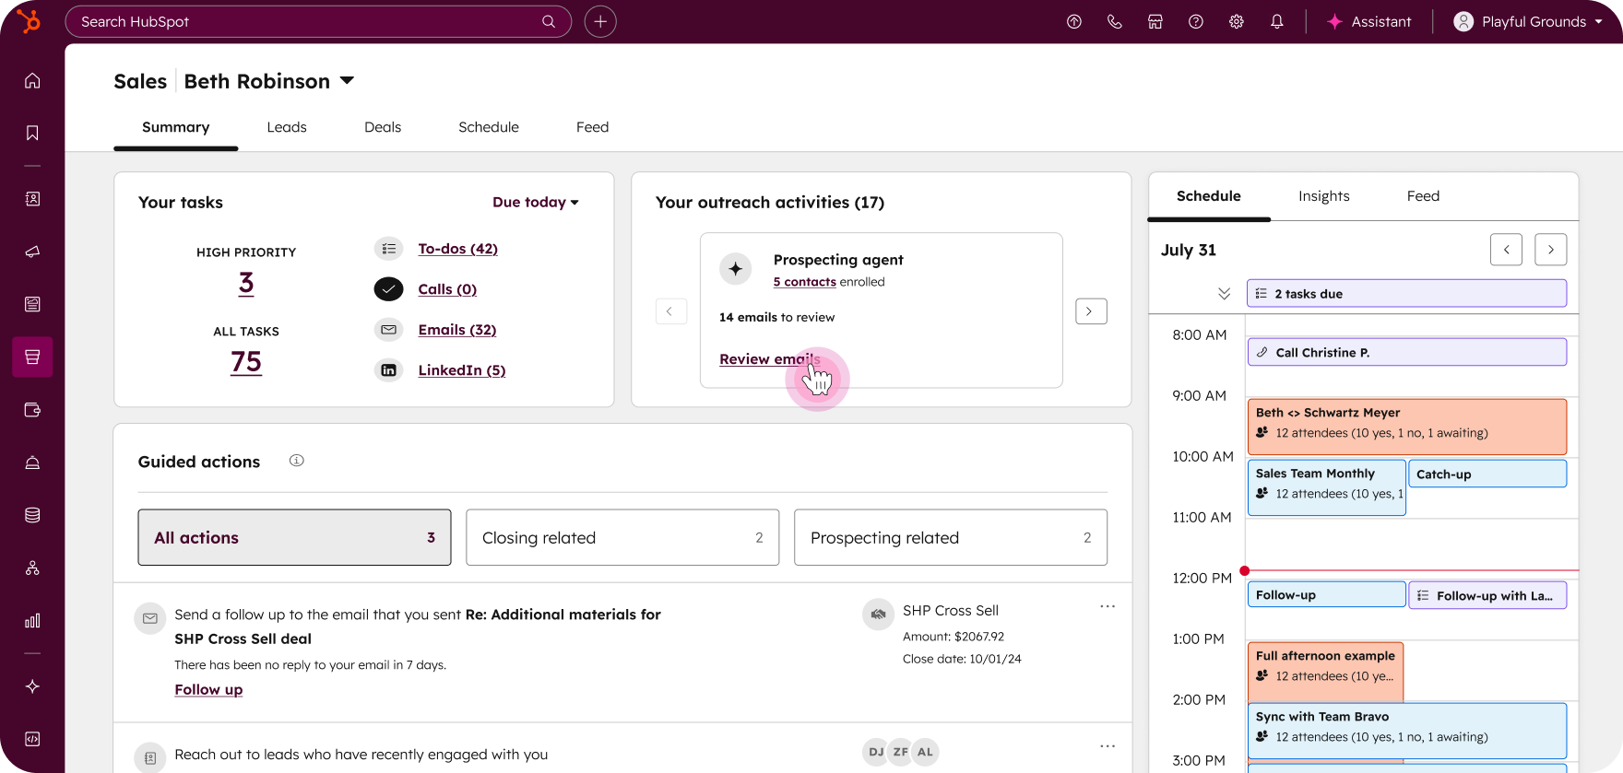The height and width of the screenshot is (773, 1623).
Task: Open the To-dos (42) link
Action: [457, 249]
